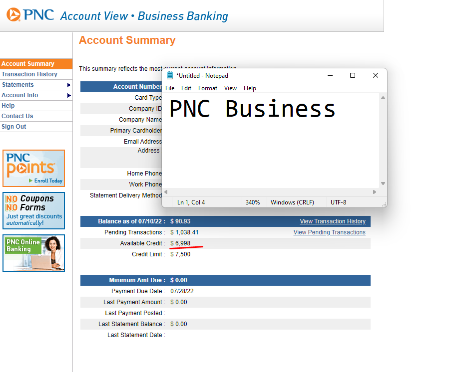Viewport: 461px width, 372px height.
Task: Select the Account Info sidebar item
Action: click(36, 95)
